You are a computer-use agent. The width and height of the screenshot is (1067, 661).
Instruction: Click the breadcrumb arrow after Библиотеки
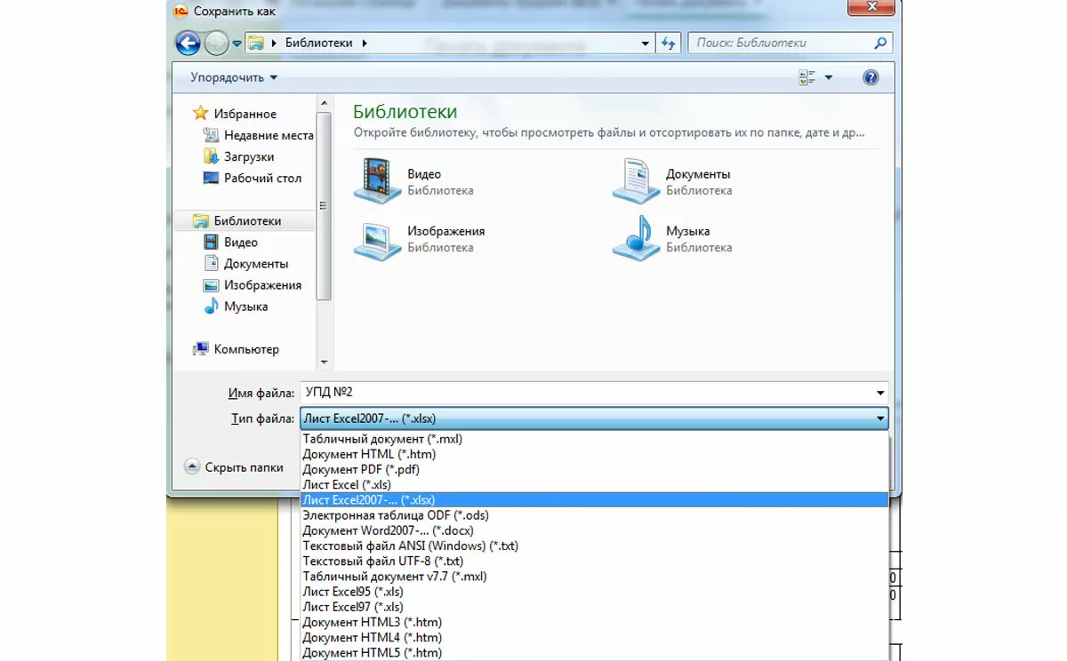365,43
